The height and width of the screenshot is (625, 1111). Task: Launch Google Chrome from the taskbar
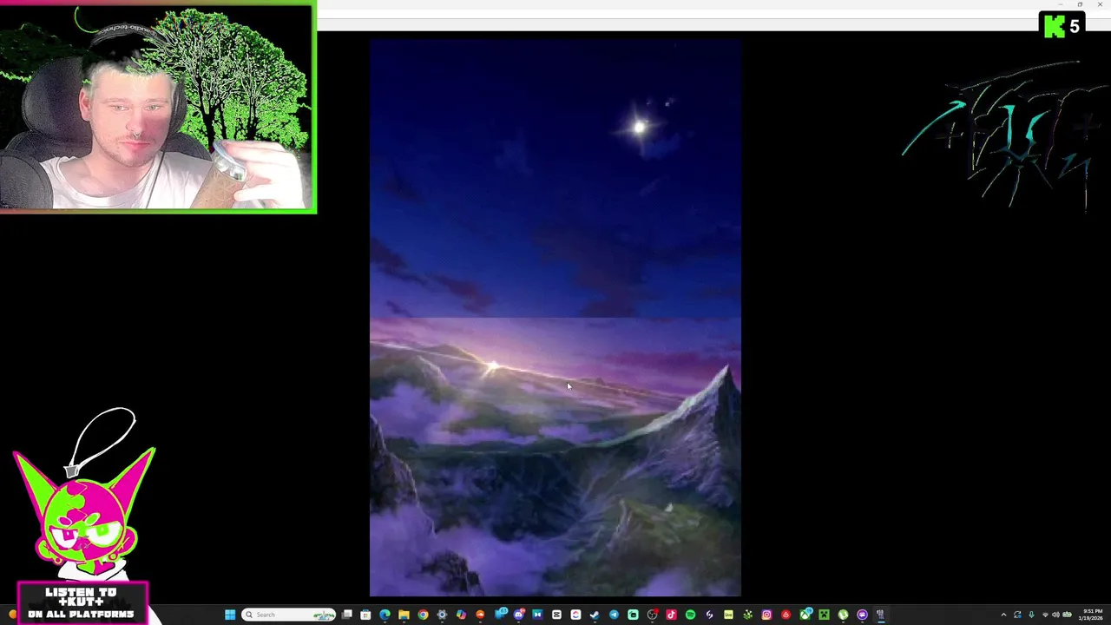(423, 615)
